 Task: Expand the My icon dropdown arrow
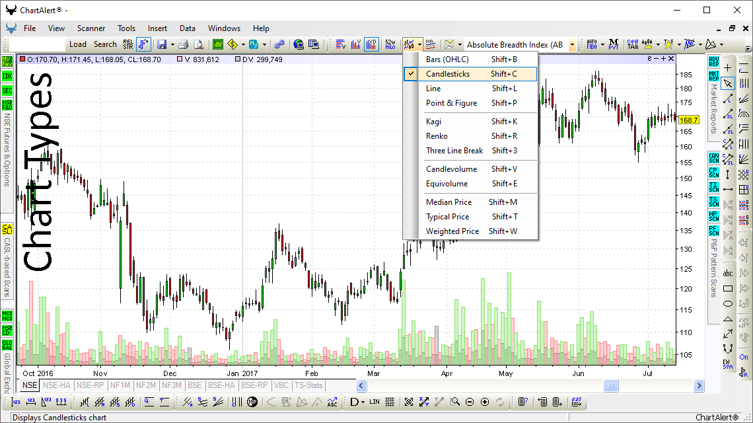264,45
